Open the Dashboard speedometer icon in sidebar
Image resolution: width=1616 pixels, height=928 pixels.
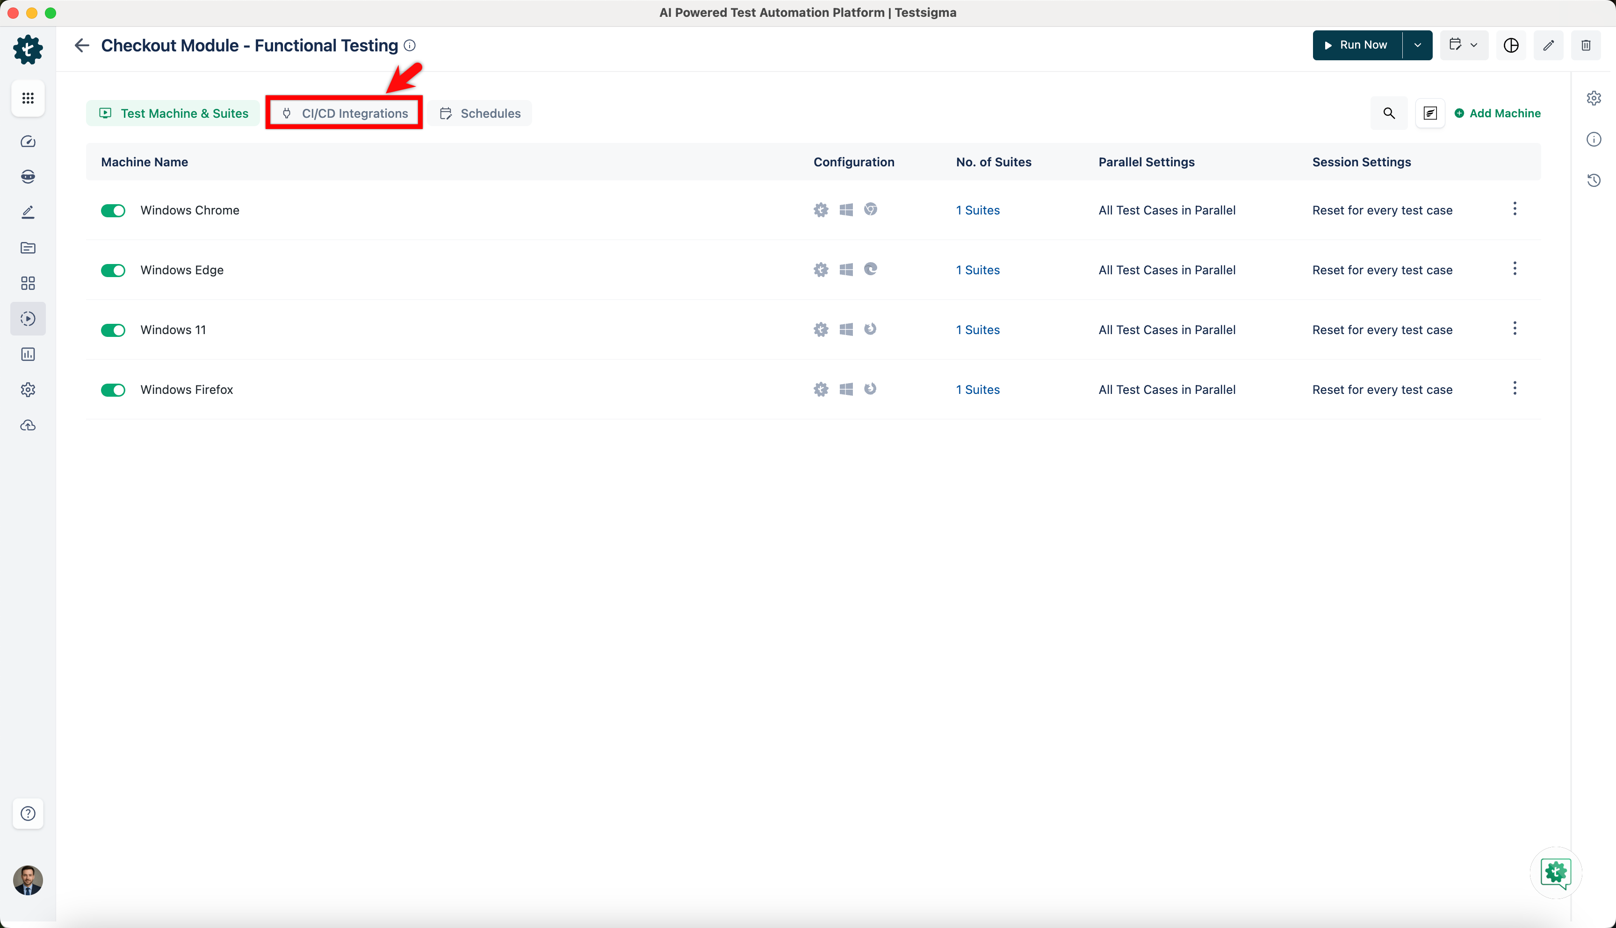pyautogui.click(x=28, y=142)
